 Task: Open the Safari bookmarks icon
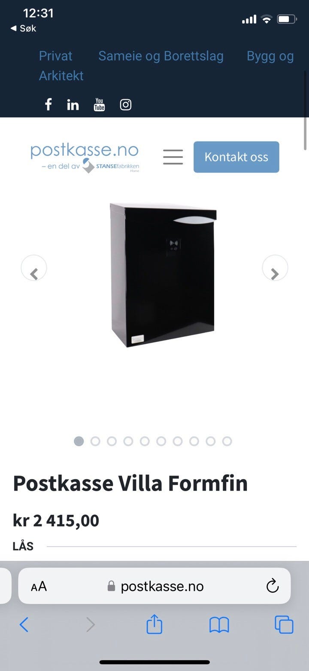click(219, 625)
